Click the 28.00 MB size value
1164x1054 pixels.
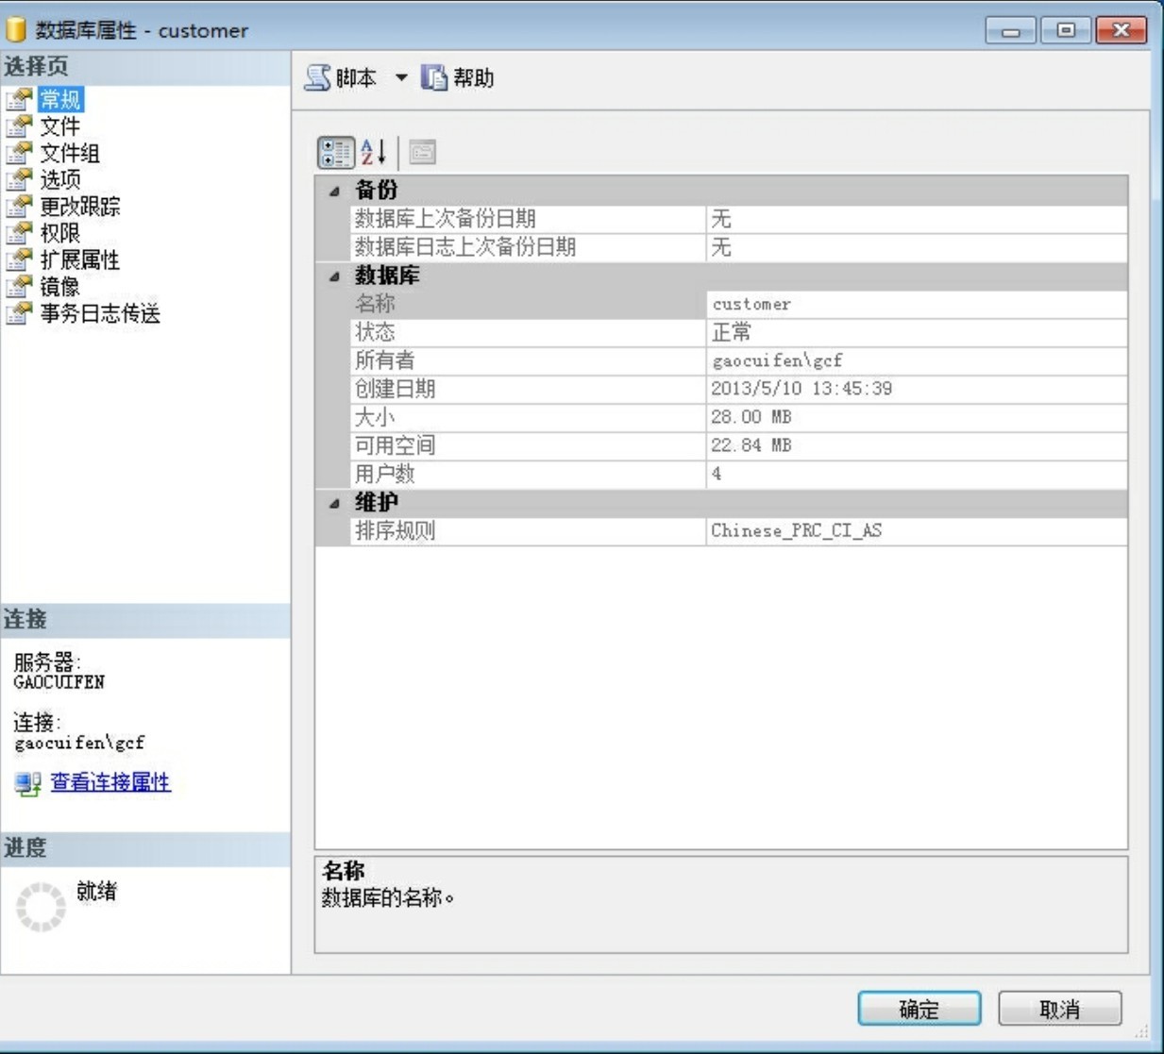(x=751, y=417)
